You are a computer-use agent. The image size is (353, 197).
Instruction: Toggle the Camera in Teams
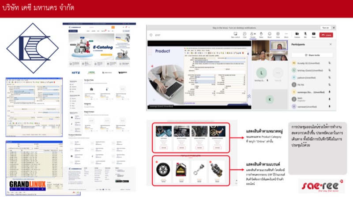297,35
